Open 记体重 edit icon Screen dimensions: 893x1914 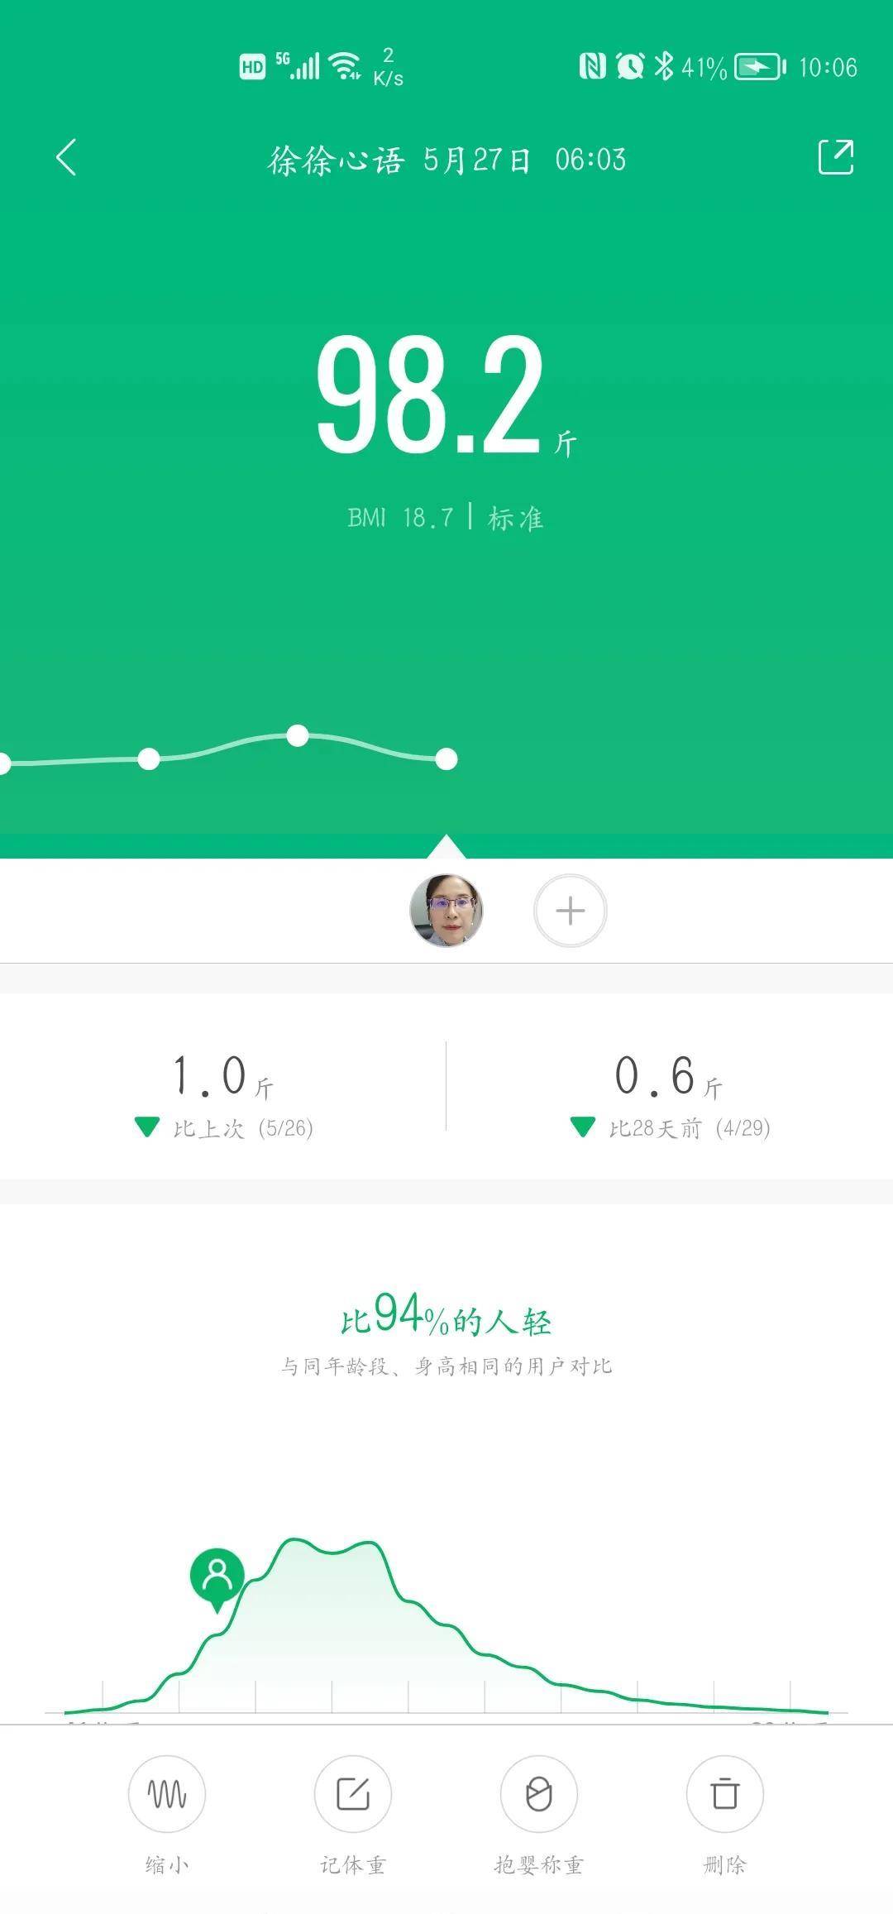(353, 1794)
